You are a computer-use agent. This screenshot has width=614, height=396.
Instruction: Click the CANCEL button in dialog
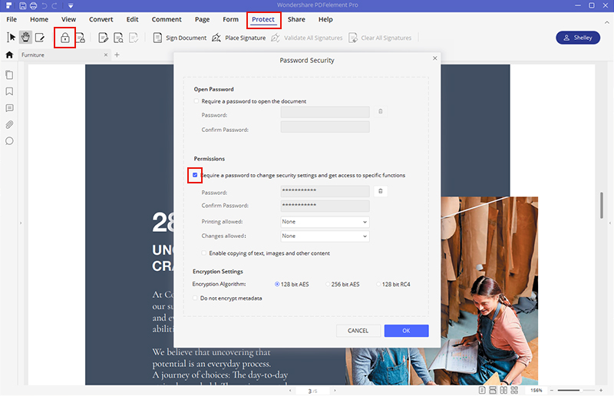(x=358, y=331)
